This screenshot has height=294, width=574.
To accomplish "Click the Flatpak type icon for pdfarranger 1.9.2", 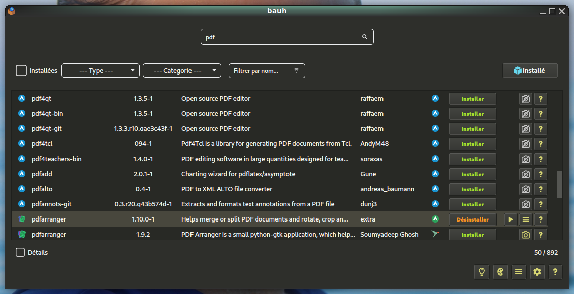I will tap(435, 234).
